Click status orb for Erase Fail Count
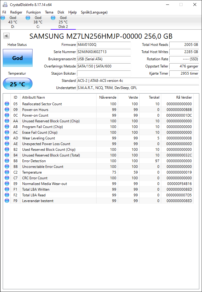The width and height of the screenshot is (202, 292). (x=7, y=133)
